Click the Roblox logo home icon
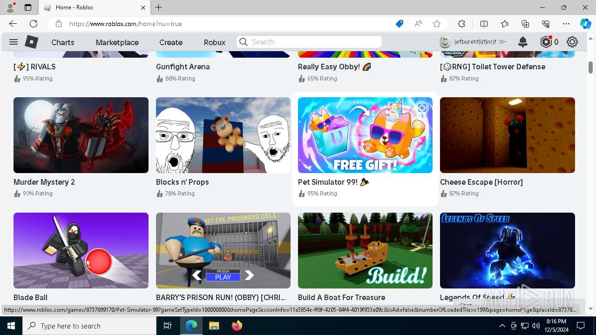The image size is (596, 335). coord(31,42)
